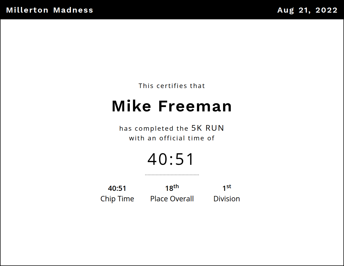Click the large 40:51 official time

pyautogui.click(x=171, y=159)
